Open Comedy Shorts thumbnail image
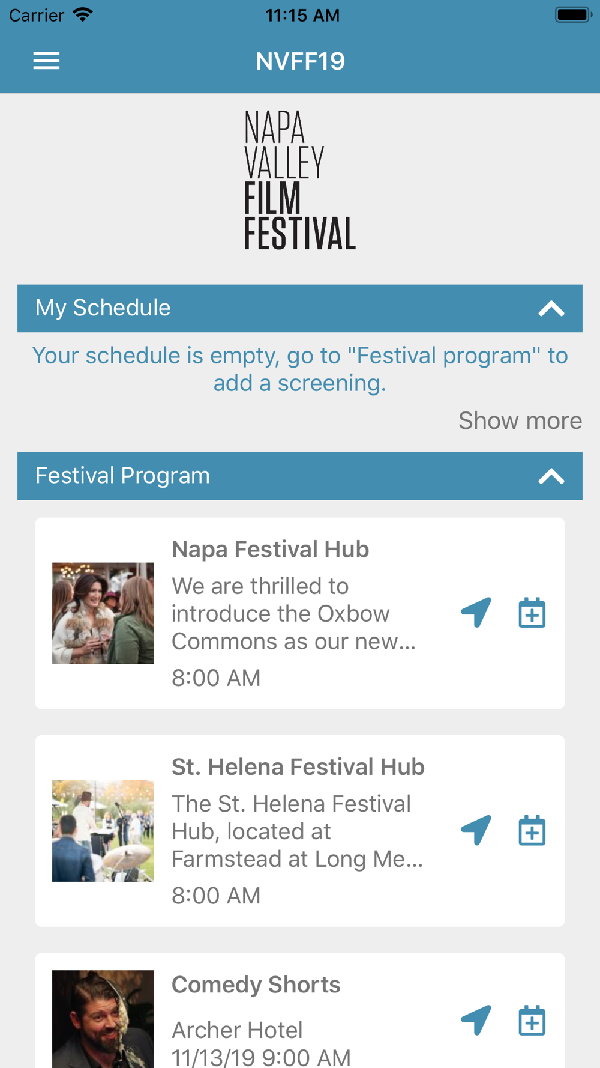The width and height of the screenshot is (600, 1068). [x=103, y=1019]
